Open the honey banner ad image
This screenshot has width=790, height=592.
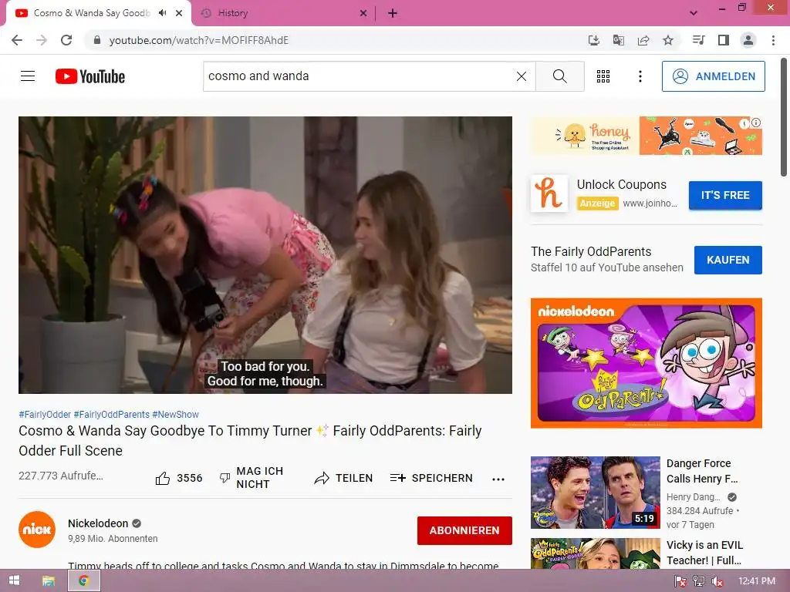pyautogui.click(x=647, y=136)
